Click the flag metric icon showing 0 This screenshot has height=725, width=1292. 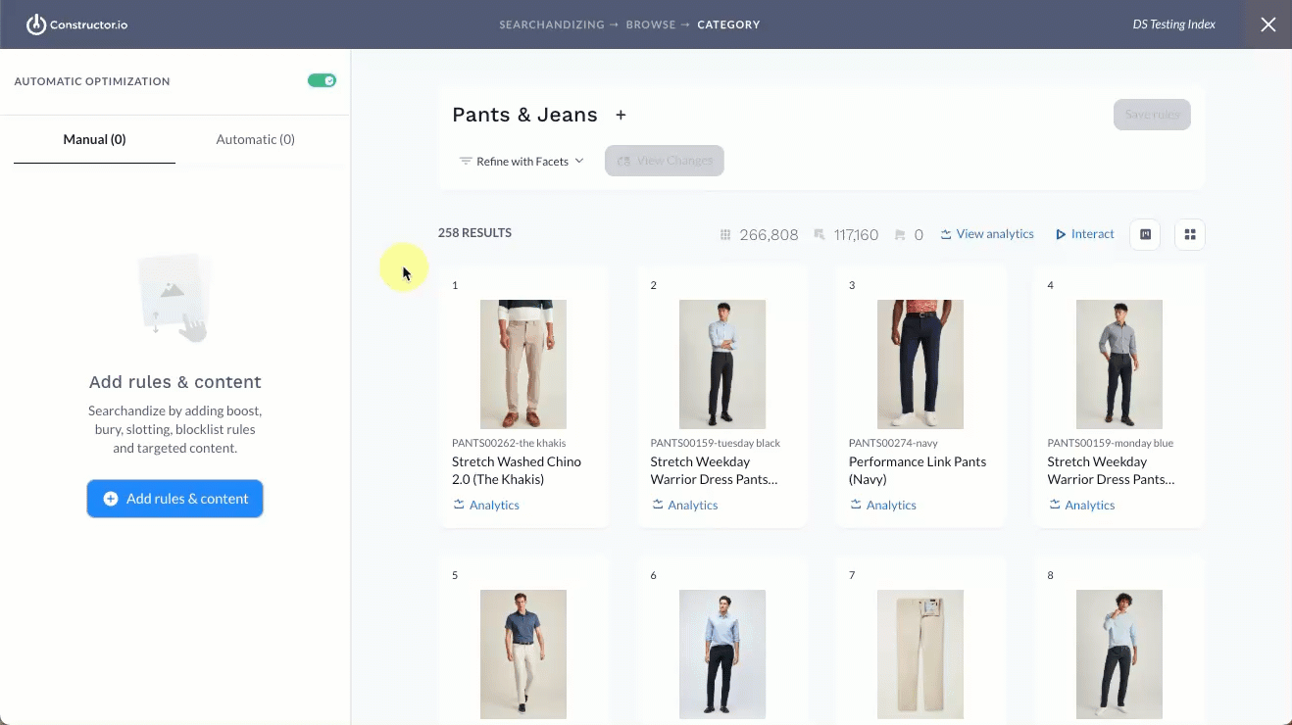click(900, 235)
